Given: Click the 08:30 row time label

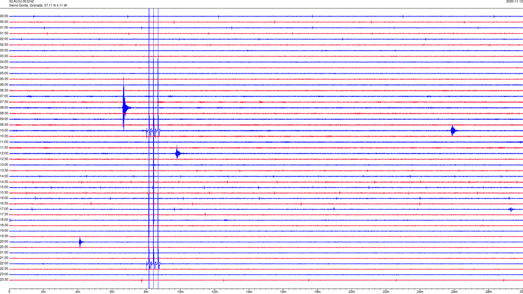Looking at the screenshot, I should tap(4, 113).
